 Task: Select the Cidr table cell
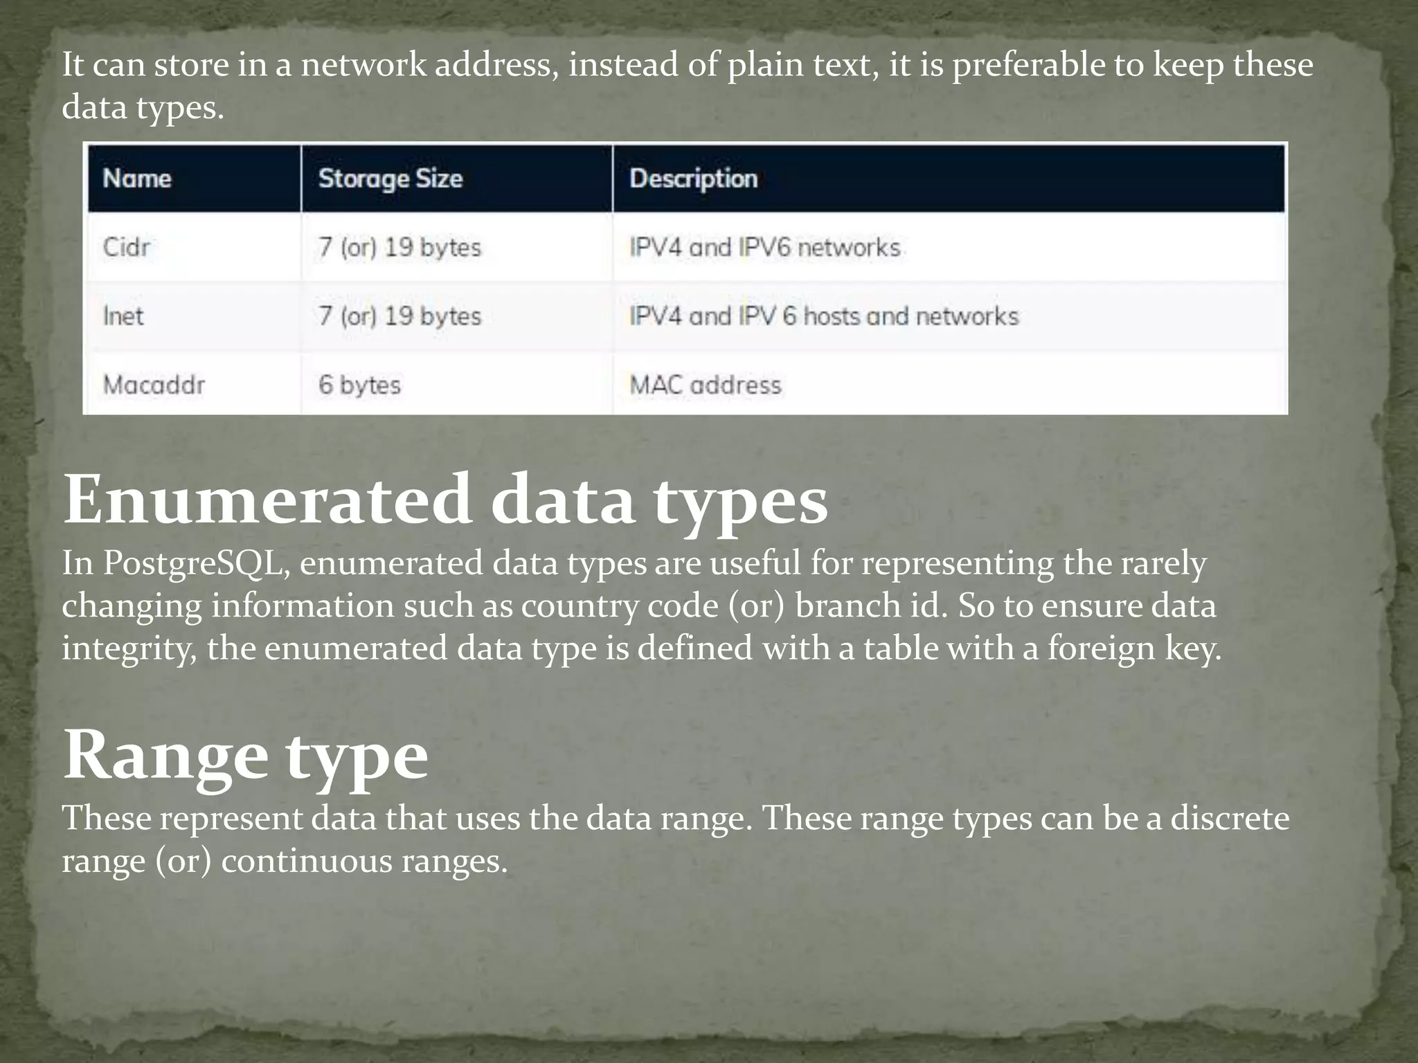(195, 247)
